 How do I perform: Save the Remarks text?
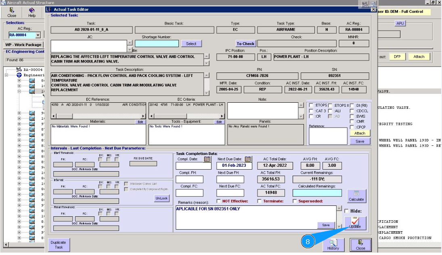(326, 225)
